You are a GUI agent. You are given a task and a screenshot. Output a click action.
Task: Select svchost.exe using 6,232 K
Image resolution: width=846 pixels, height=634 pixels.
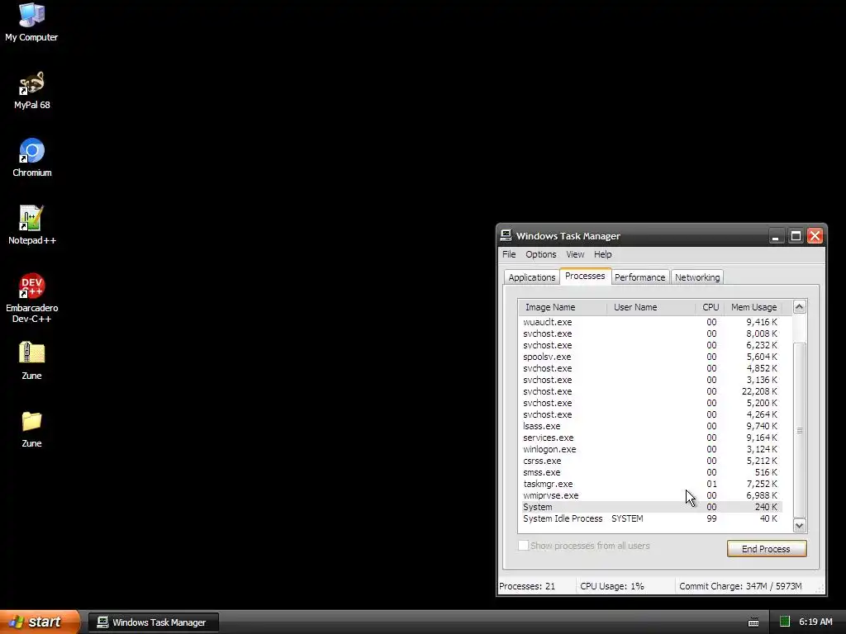coord(651,345)
